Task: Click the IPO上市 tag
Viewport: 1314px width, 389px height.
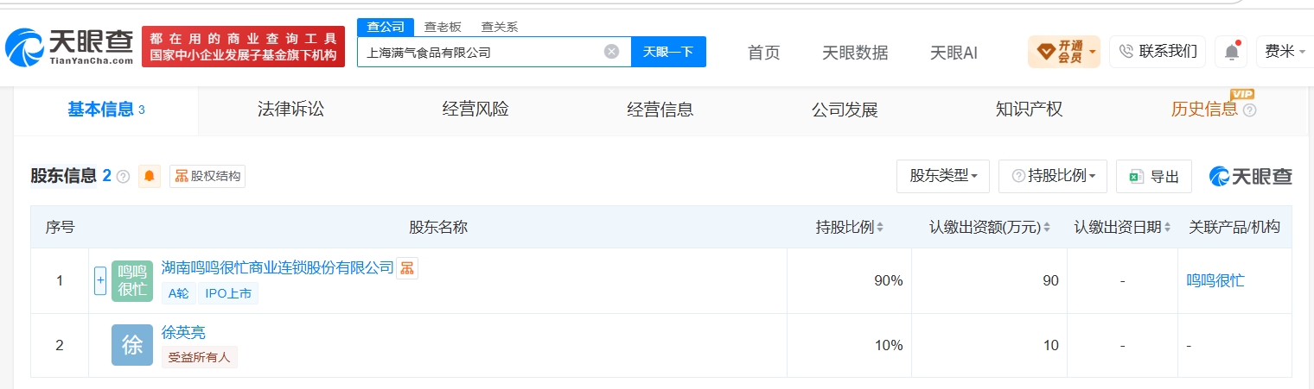Action: click(x=228, y=293)
